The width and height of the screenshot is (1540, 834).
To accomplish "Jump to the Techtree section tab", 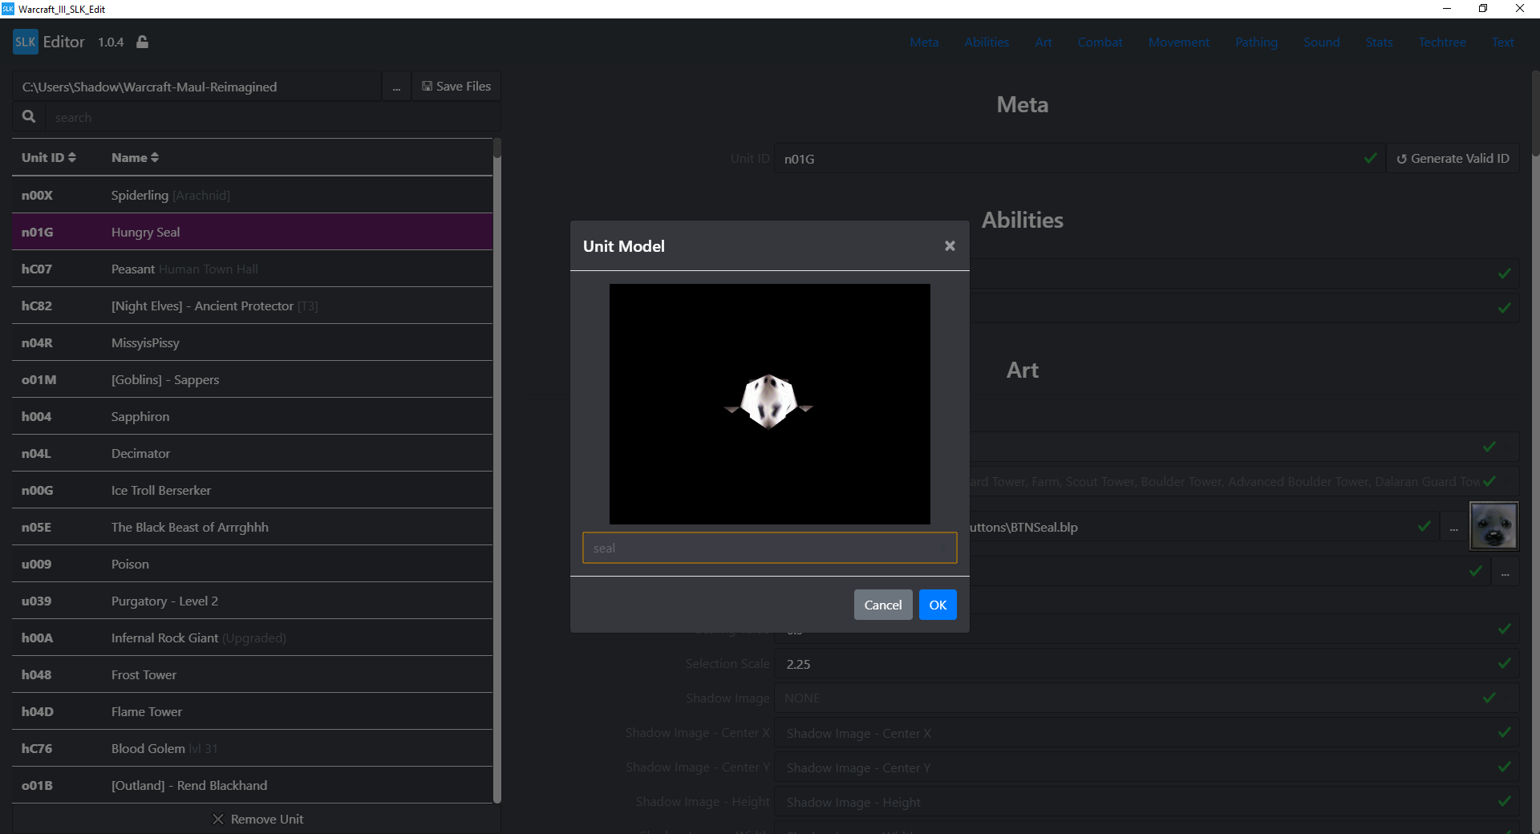I will click(1441, 42).
